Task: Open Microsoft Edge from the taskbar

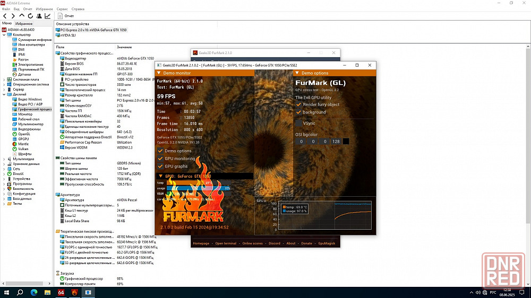Action: [34, 292]
